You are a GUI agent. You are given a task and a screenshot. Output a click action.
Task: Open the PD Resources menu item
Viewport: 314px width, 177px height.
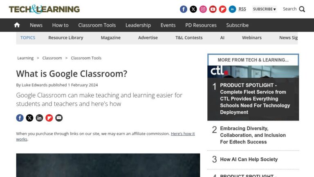[x=201, y=25]
